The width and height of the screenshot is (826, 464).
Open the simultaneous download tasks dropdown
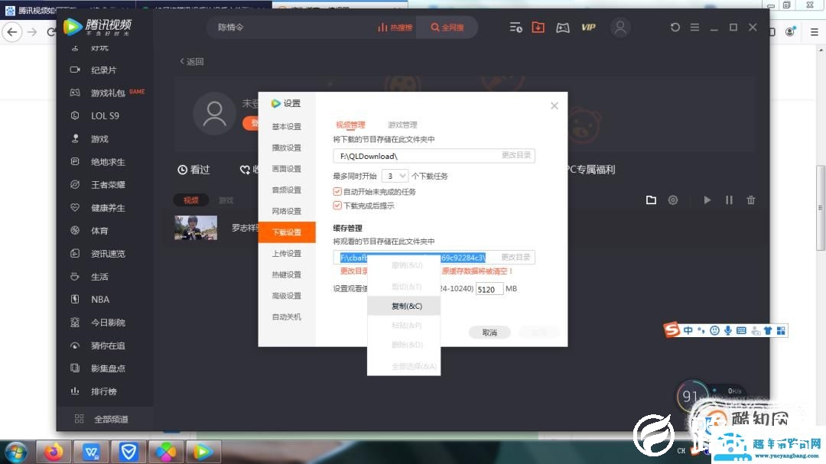point(395,176)
